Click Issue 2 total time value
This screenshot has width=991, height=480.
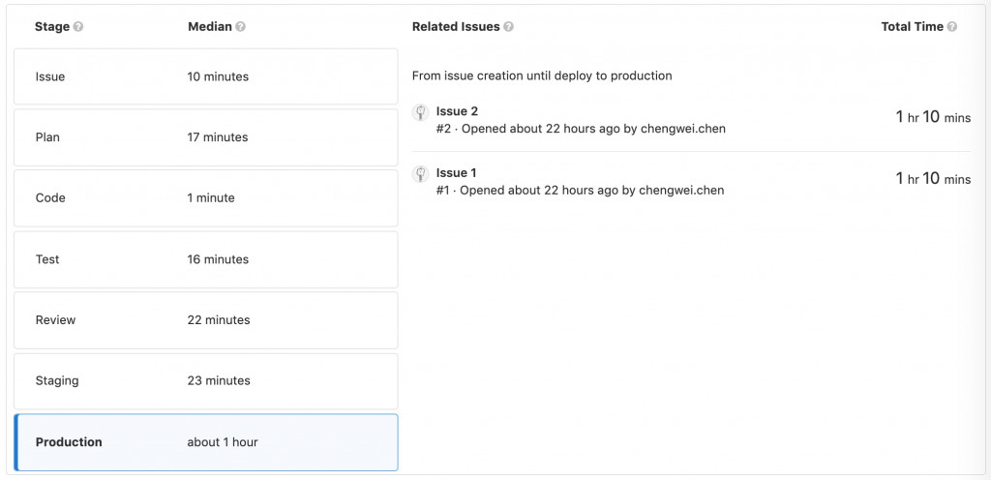933,117
